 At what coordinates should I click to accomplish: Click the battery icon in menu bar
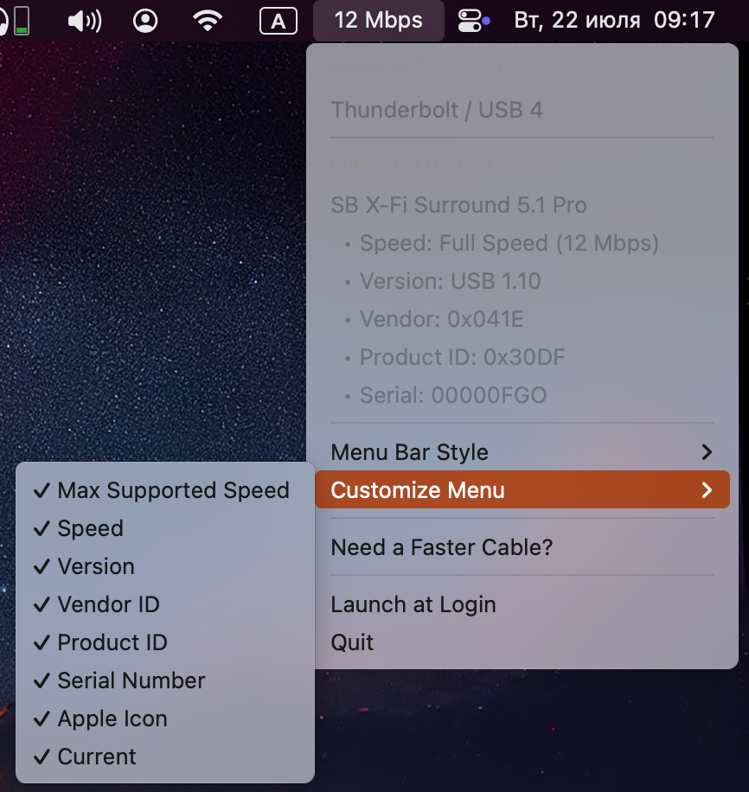22,22
